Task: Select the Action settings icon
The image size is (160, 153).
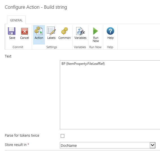Action: (x=39, y=30)
